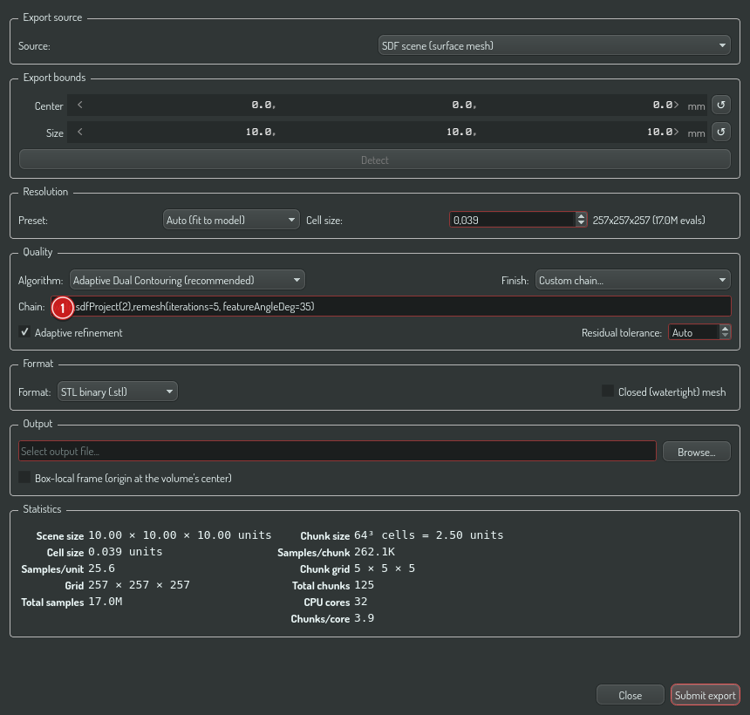The image size is (750, 715).
Task: Click the Detect bounds button
Action: tap(374, 160)
